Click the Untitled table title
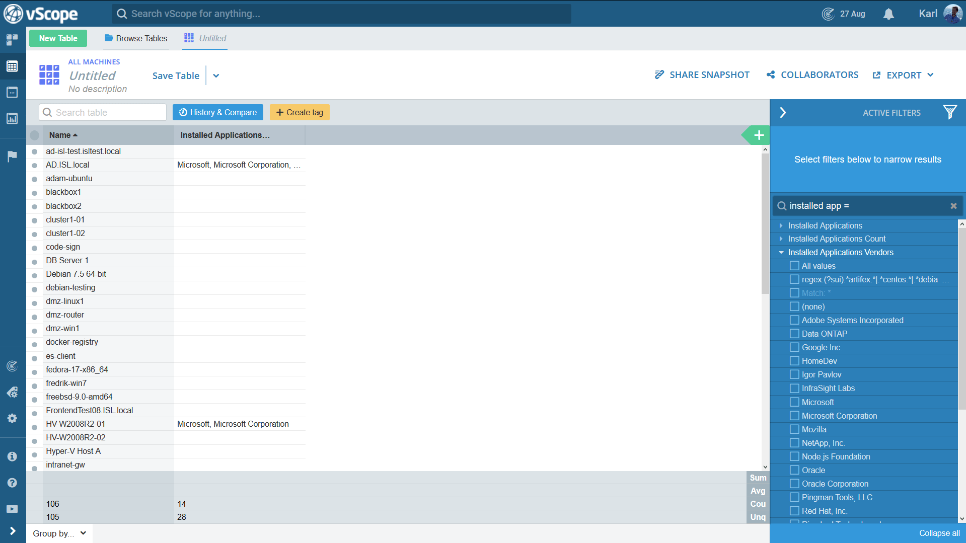Viewport: 966px width, 543px height. [x=92, y=75]
